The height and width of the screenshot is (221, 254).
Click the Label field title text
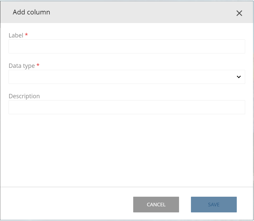(x=16, y=35)
